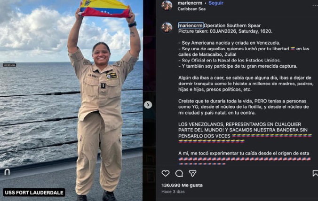The image size is (318, 201).
Task: View who liked via 136.690 Me gusta
Action: point(182,185)
